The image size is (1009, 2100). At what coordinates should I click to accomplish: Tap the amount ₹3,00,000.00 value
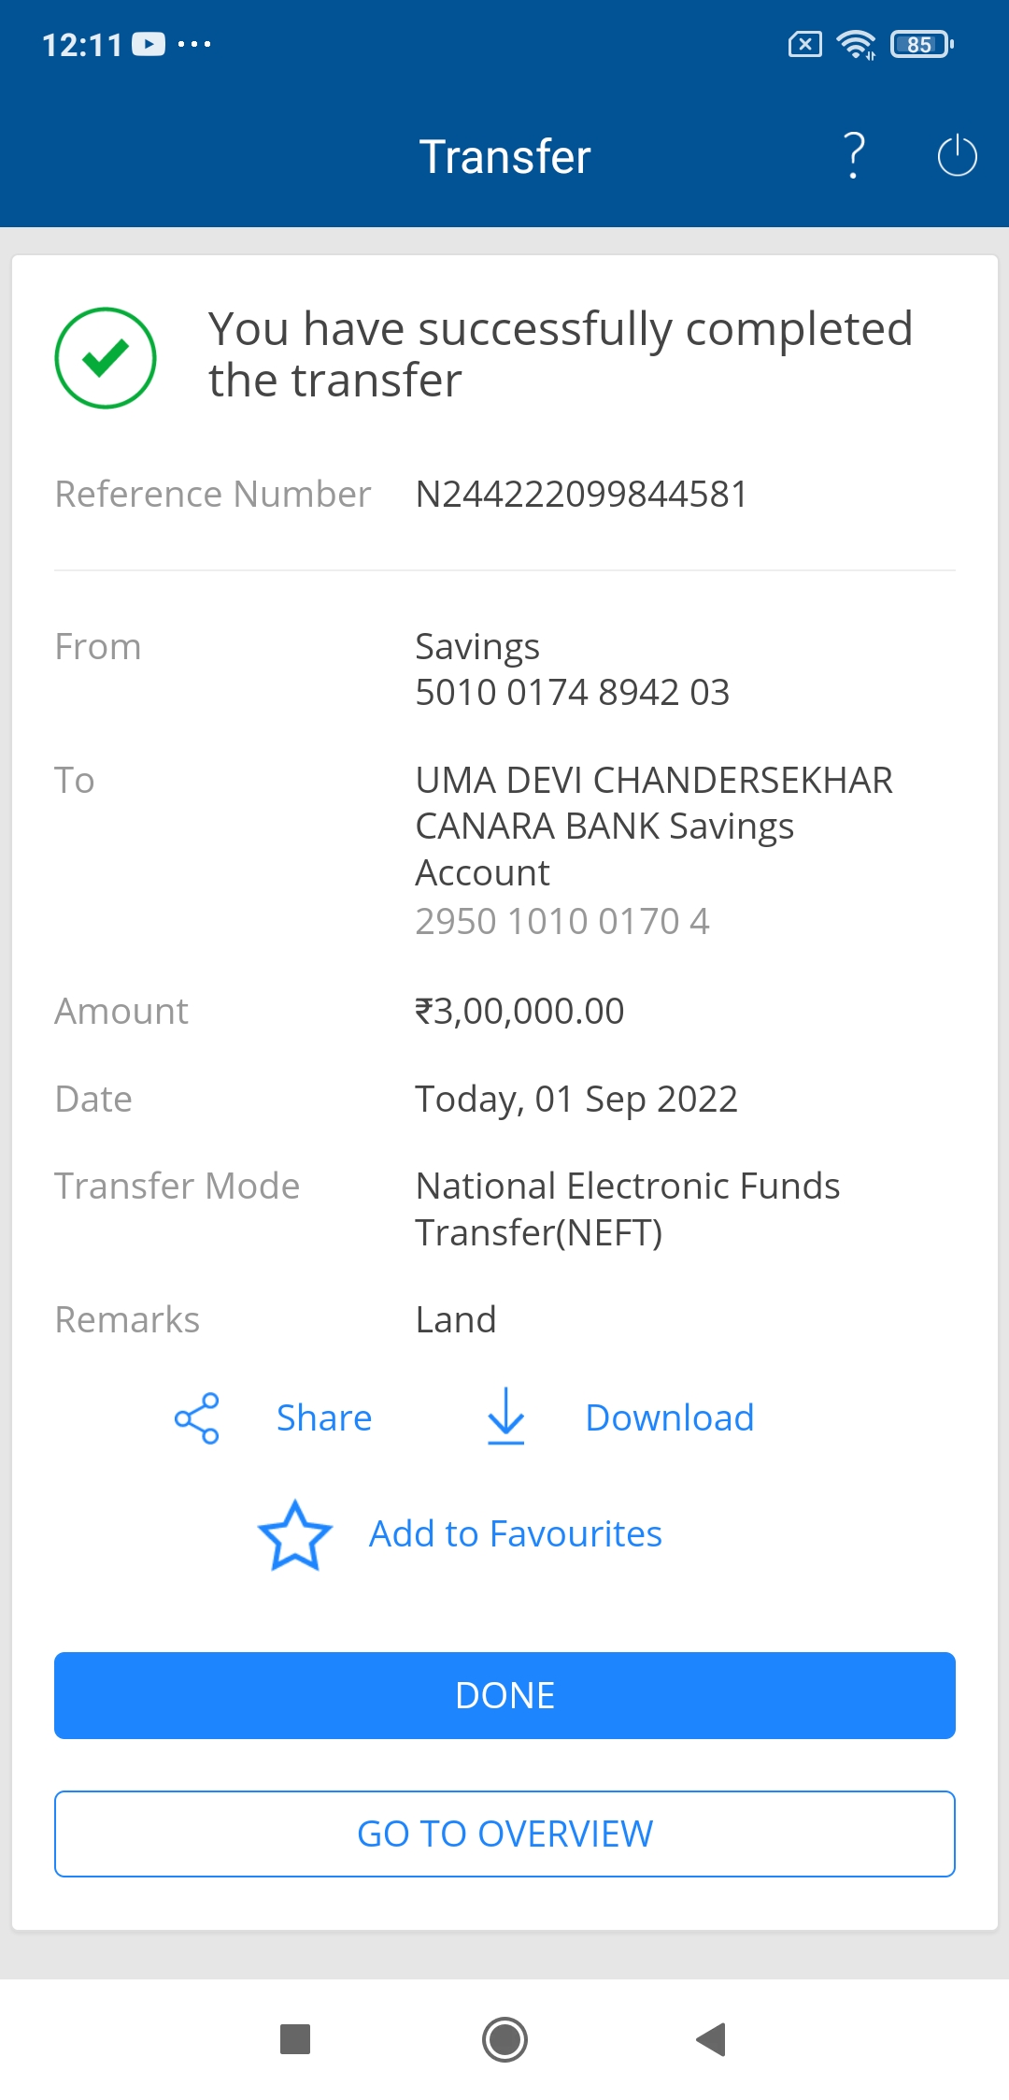point(519,1012)
